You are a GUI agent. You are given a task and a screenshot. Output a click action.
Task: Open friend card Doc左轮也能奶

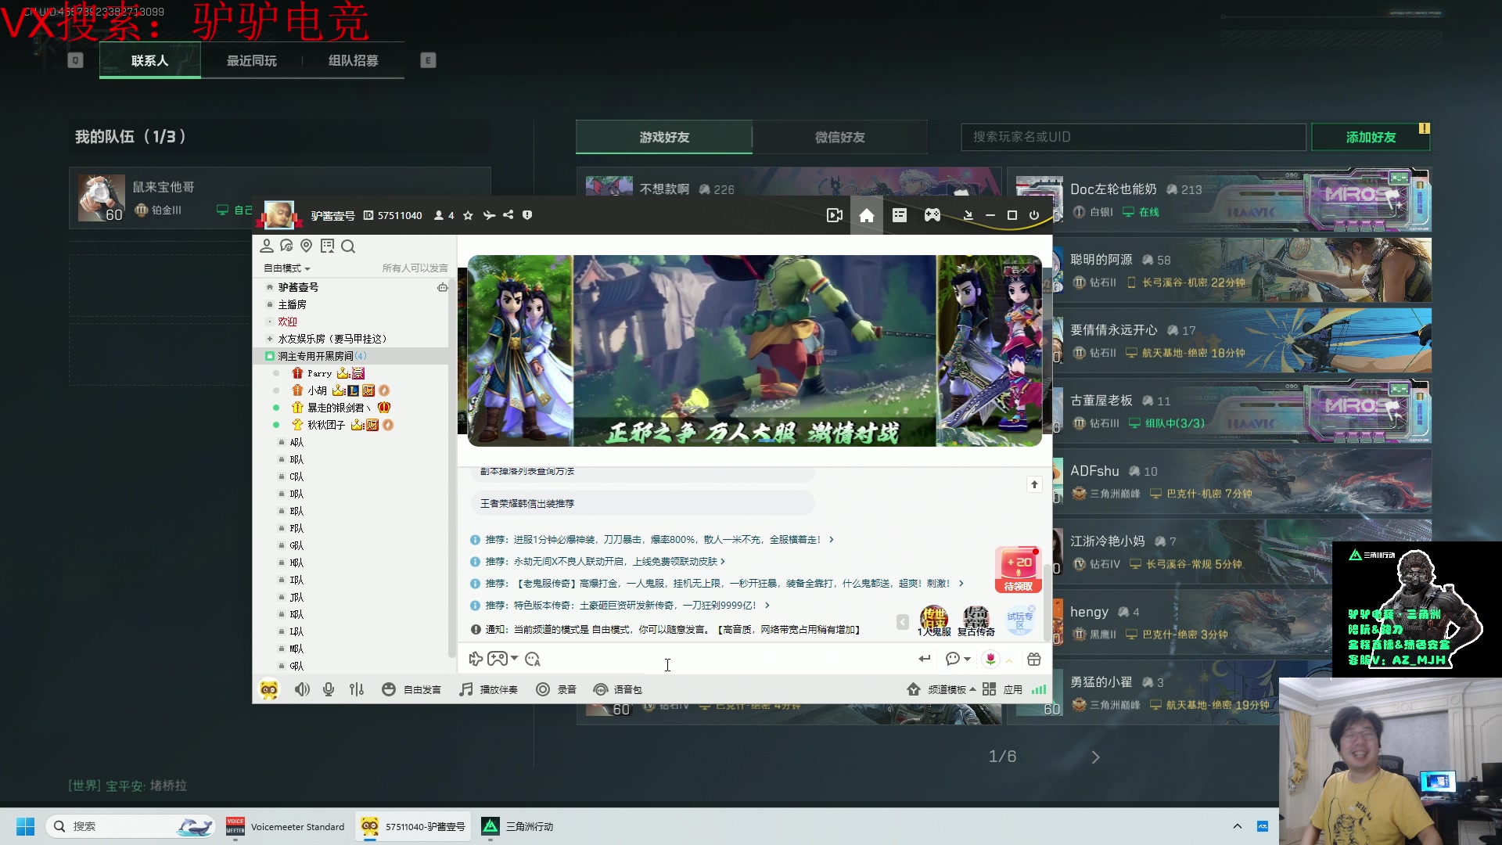coord(1219,200)
